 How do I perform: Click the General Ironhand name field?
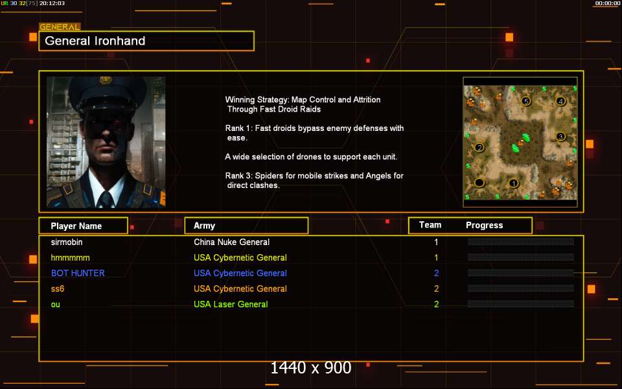pyautogui.click(x=146, y=41)
